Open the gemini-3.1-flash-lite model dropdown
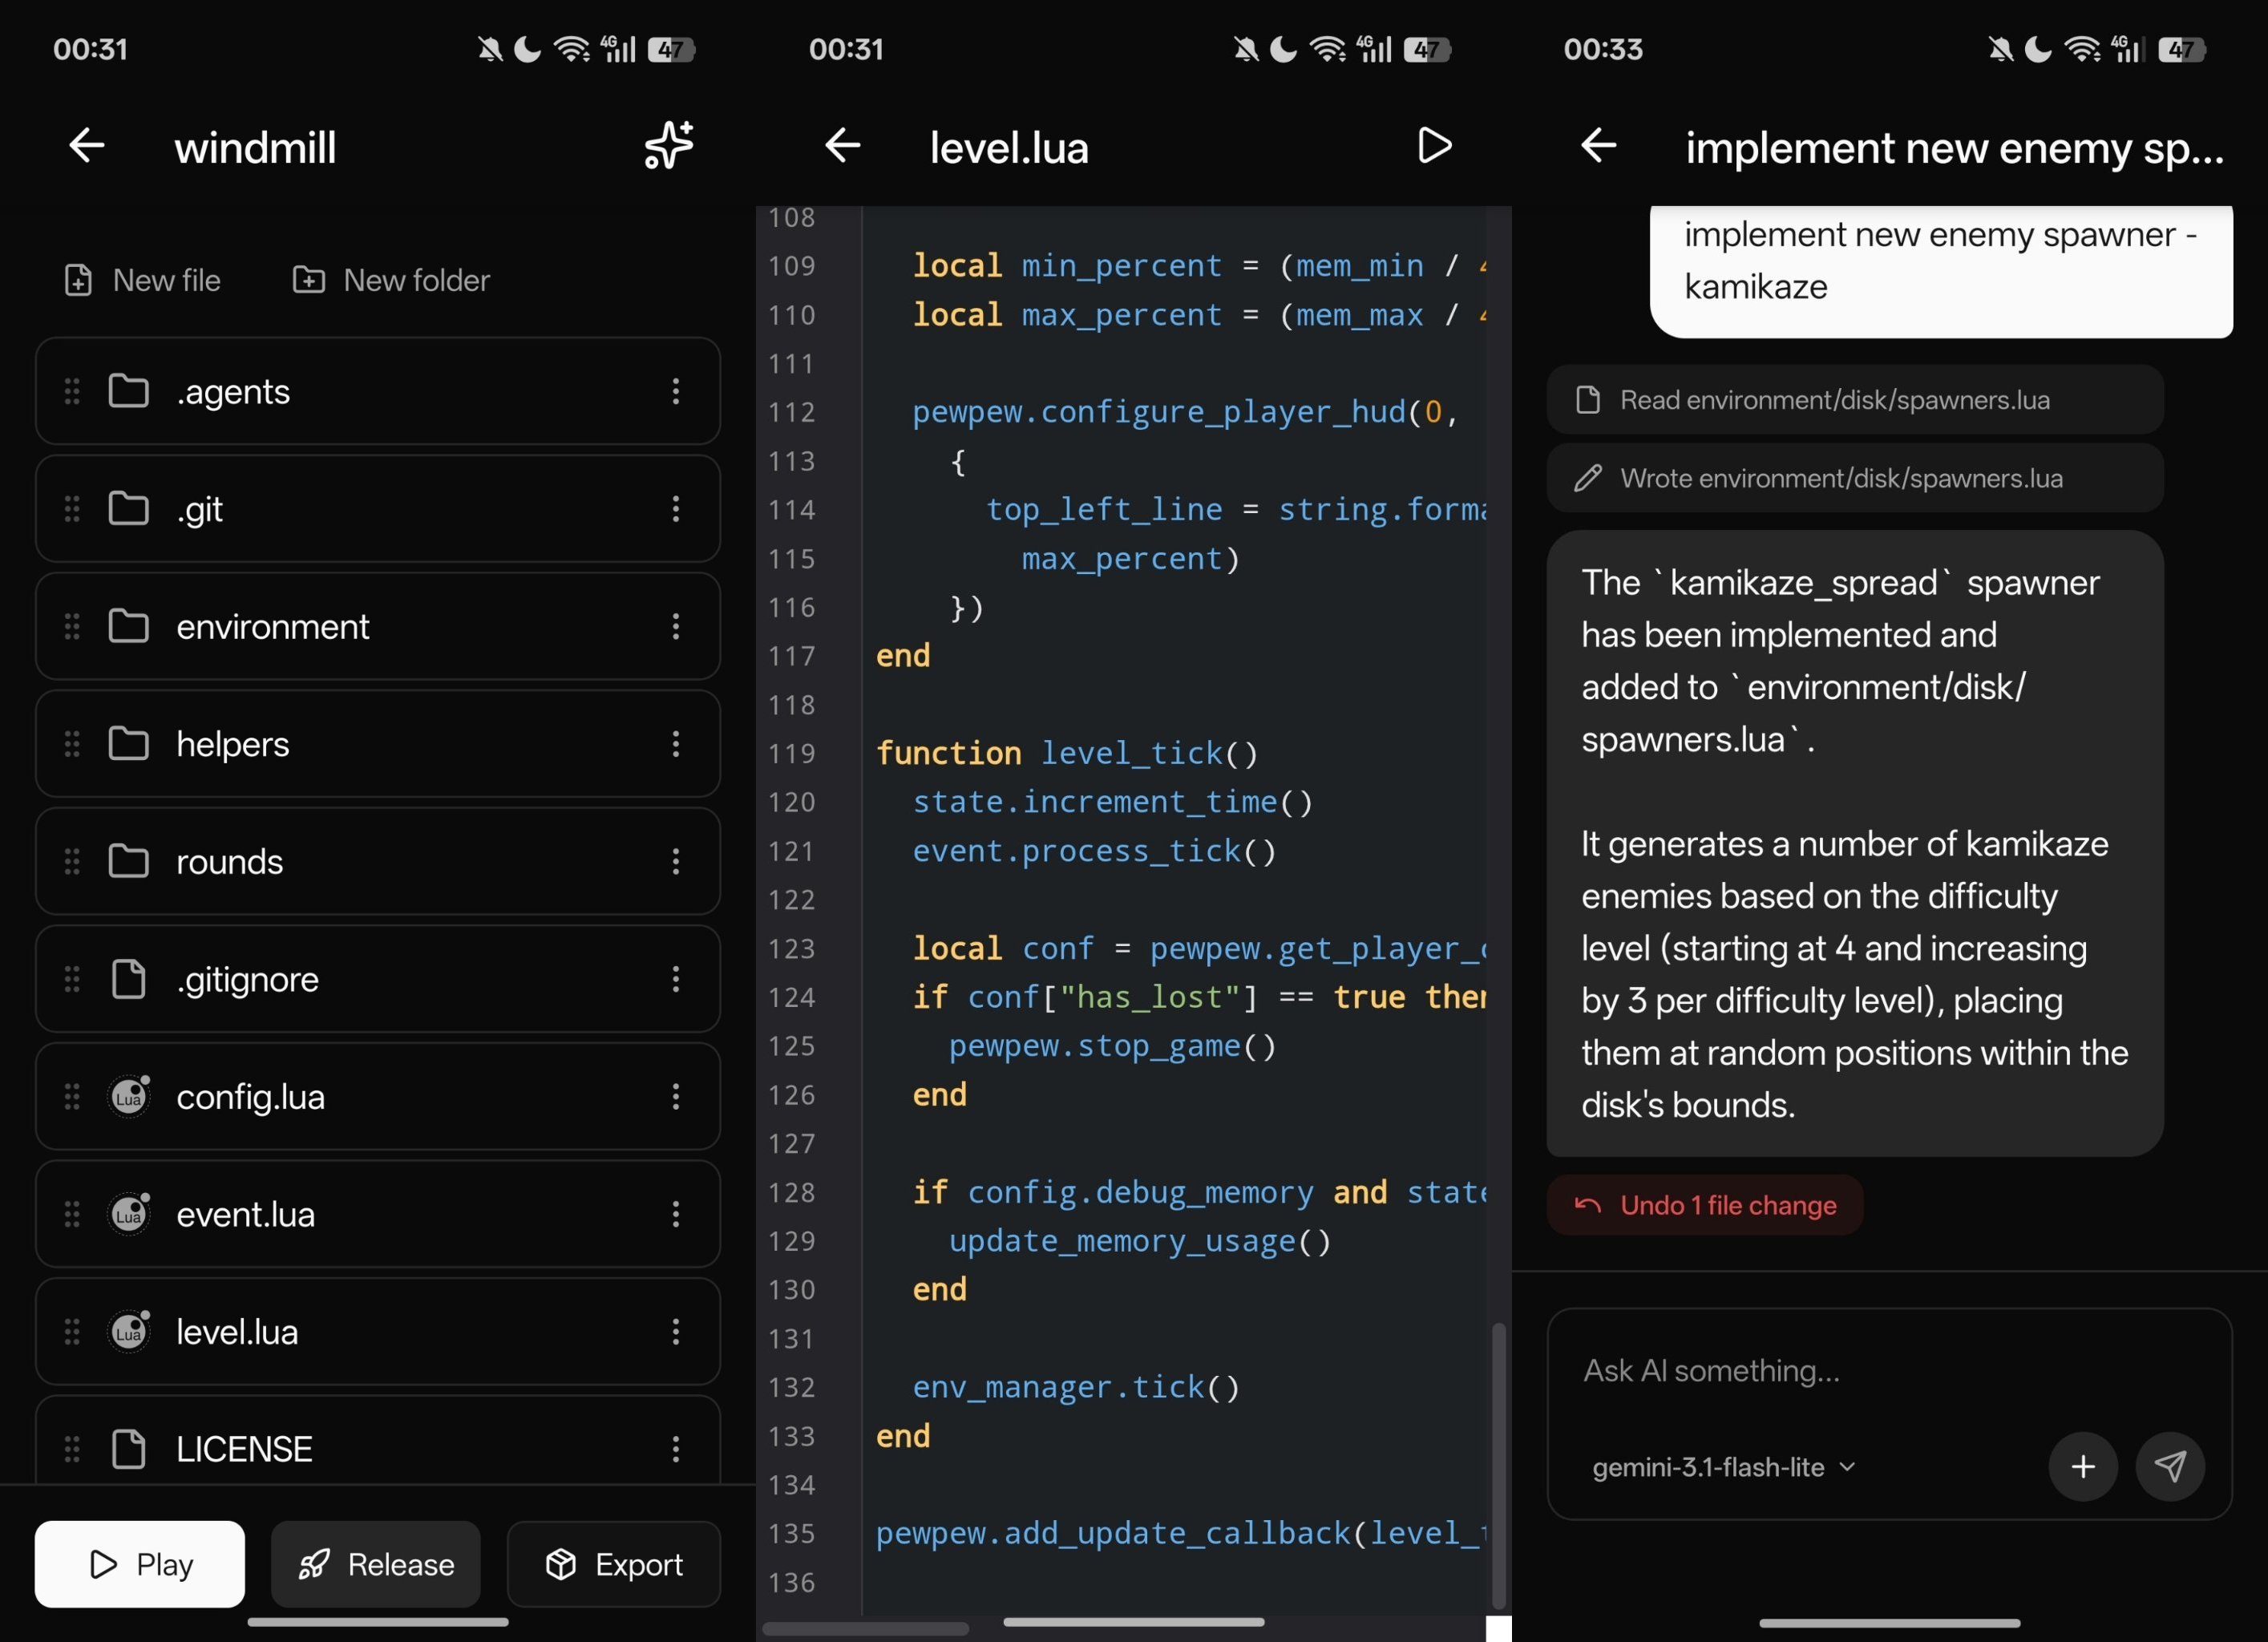Image resolution: width=2268 pixels, height=1642 pixels. click(1723, 1467)
